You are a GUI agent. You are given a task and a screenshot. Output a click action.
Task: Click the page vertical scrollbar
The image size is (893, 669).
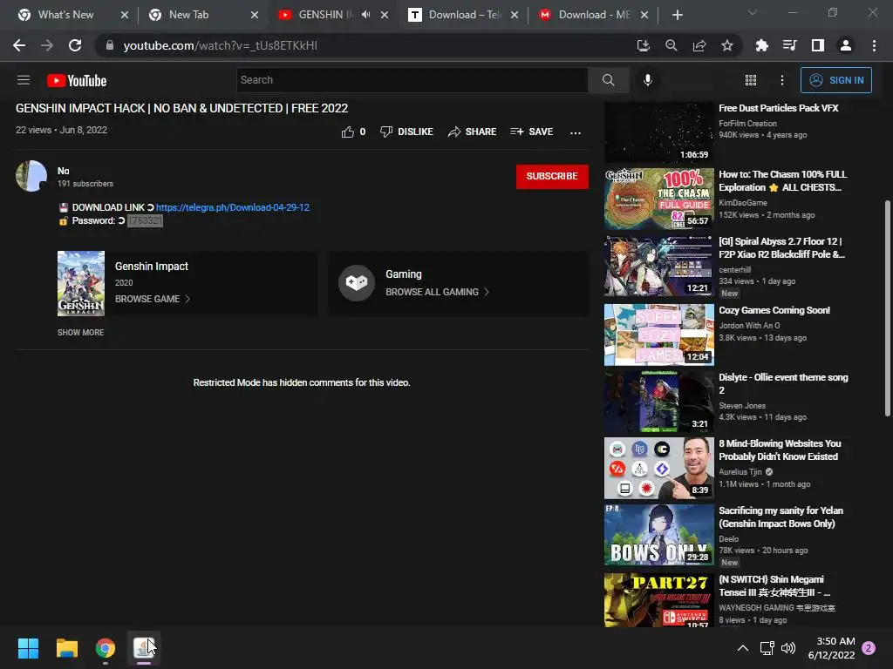tap(887, 307)
